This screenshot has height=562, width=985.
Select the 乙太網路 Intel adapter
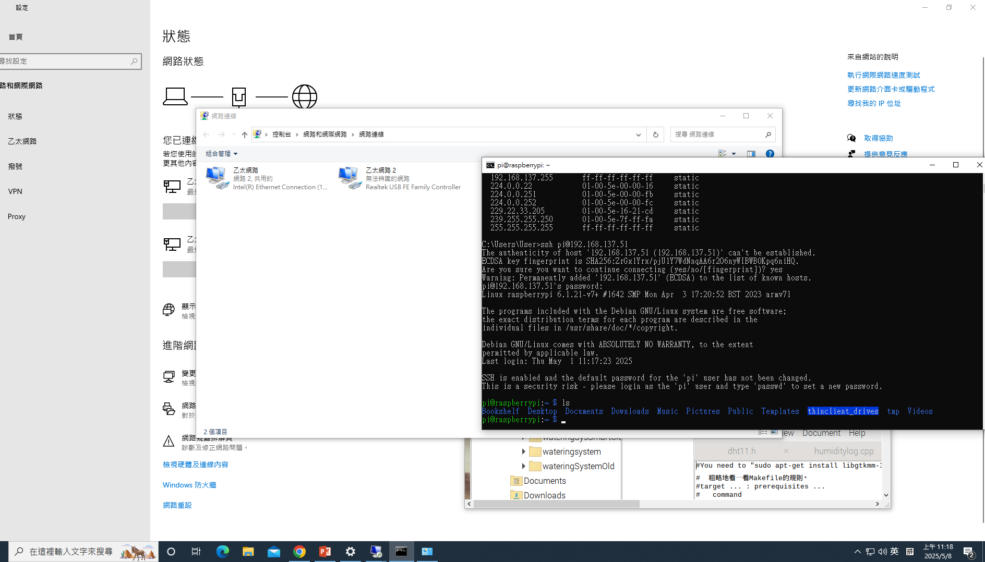267,178
